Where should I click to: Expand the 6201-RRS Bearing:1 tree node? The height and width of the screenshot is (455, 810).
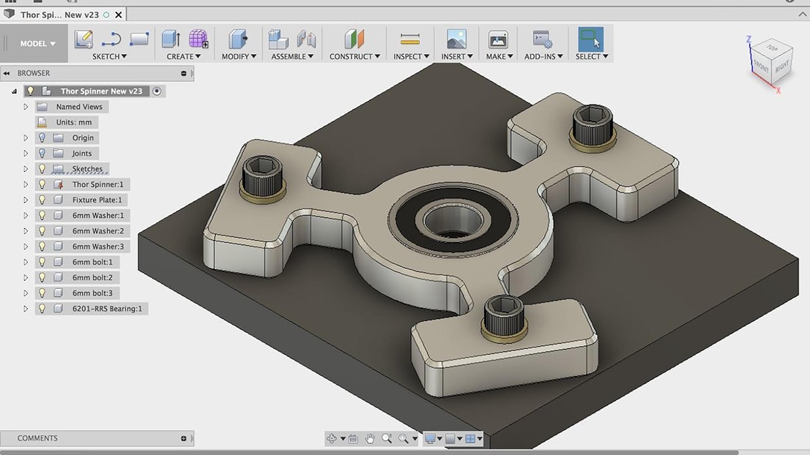pyautogui.click(x=26, y=309)
